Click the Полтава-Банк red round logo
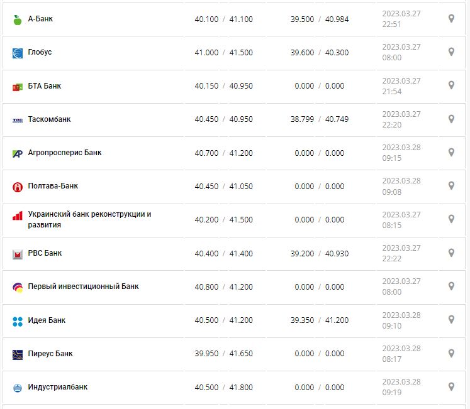The width and height of the screenshot is (470, 409). point(18,187)
